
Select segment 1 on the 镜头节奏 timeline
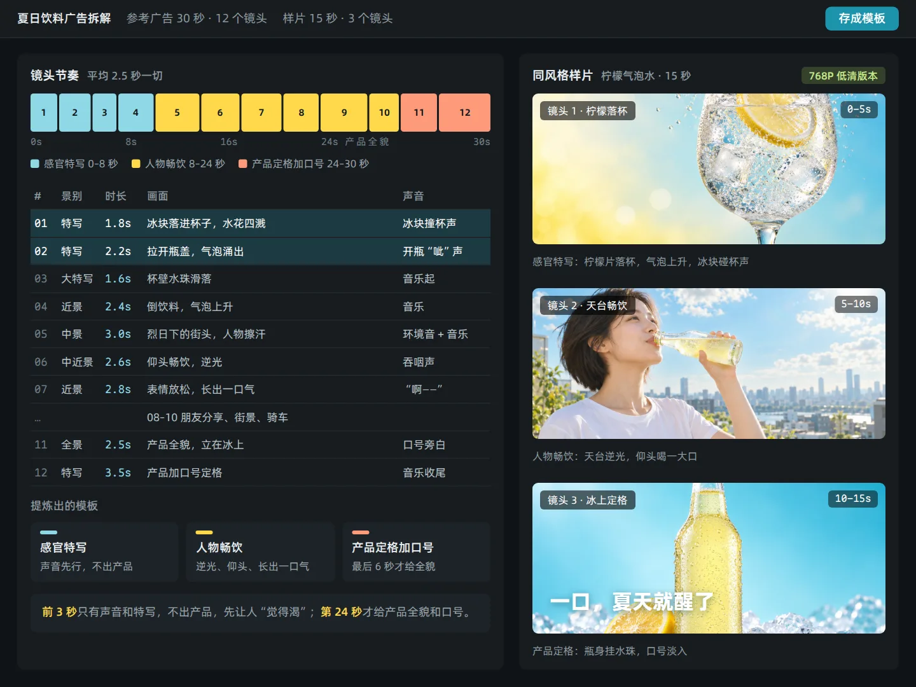coord(44,113)
